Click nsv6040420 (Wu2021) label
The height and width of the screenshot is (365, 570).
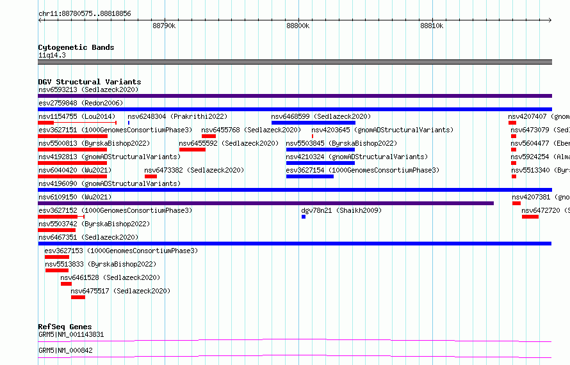coord(75,170)
